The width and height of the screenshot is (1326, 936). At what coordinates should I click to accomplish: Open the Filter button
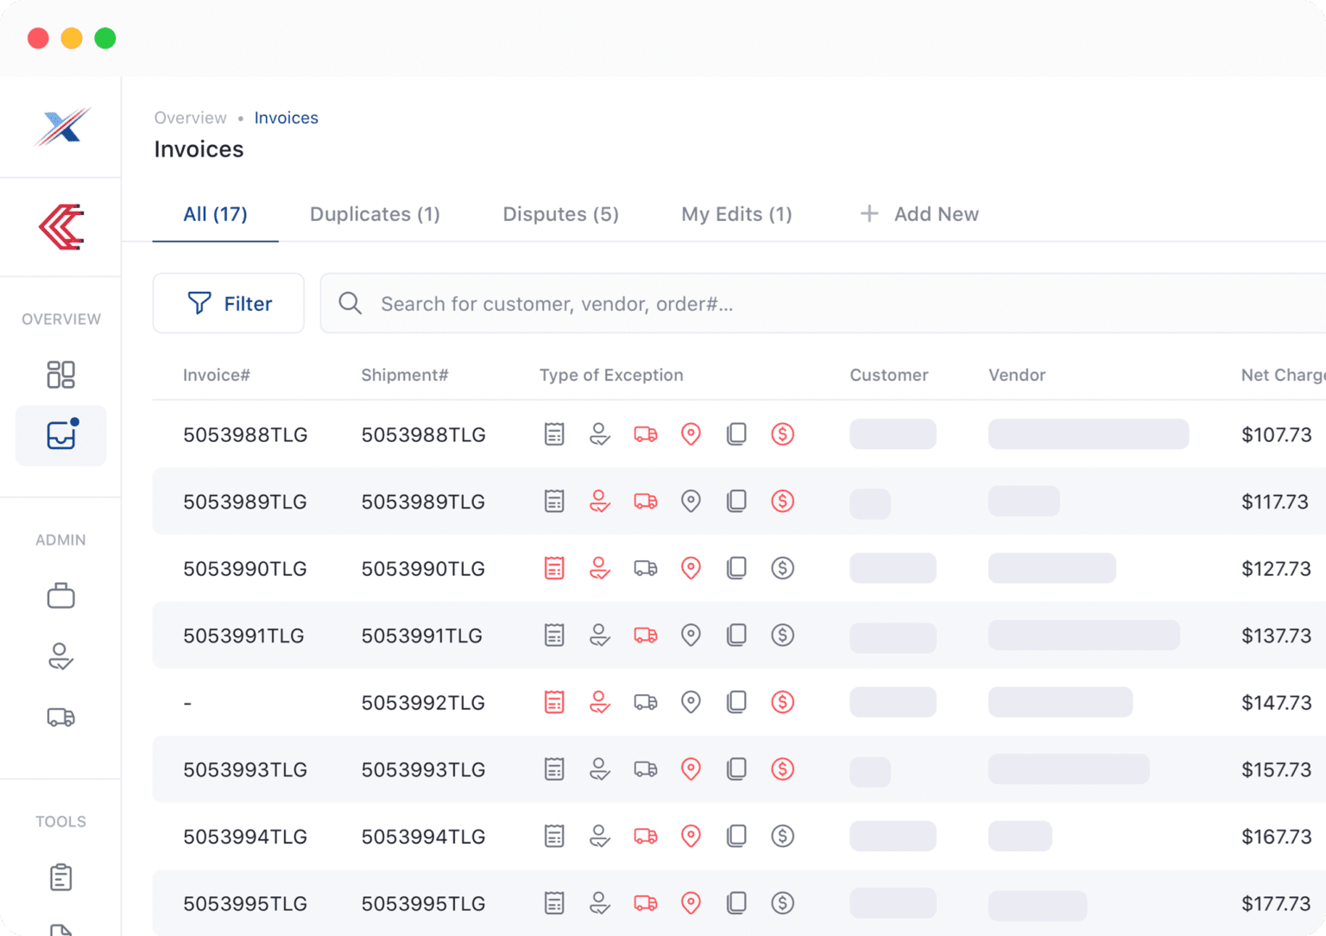click(229, 304)
